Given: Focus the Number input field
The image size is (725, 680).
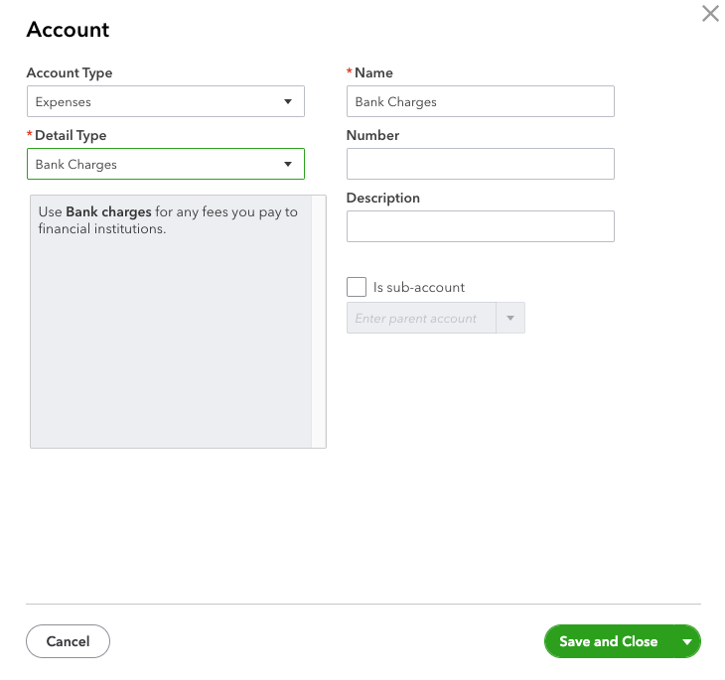Looking at the screenshot, I should (480, 164).
